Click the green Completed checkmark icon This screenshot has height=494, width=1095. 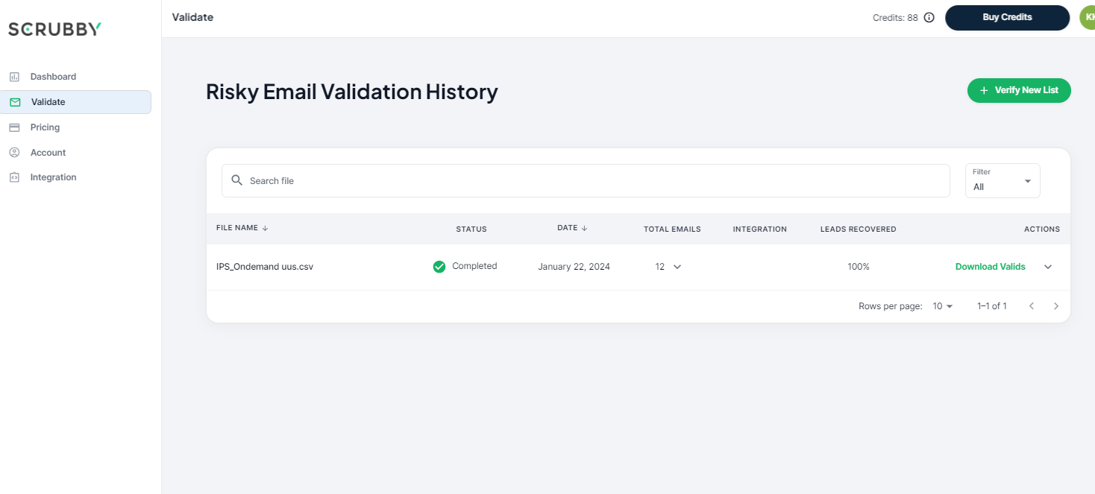click(x=439, y=266)
